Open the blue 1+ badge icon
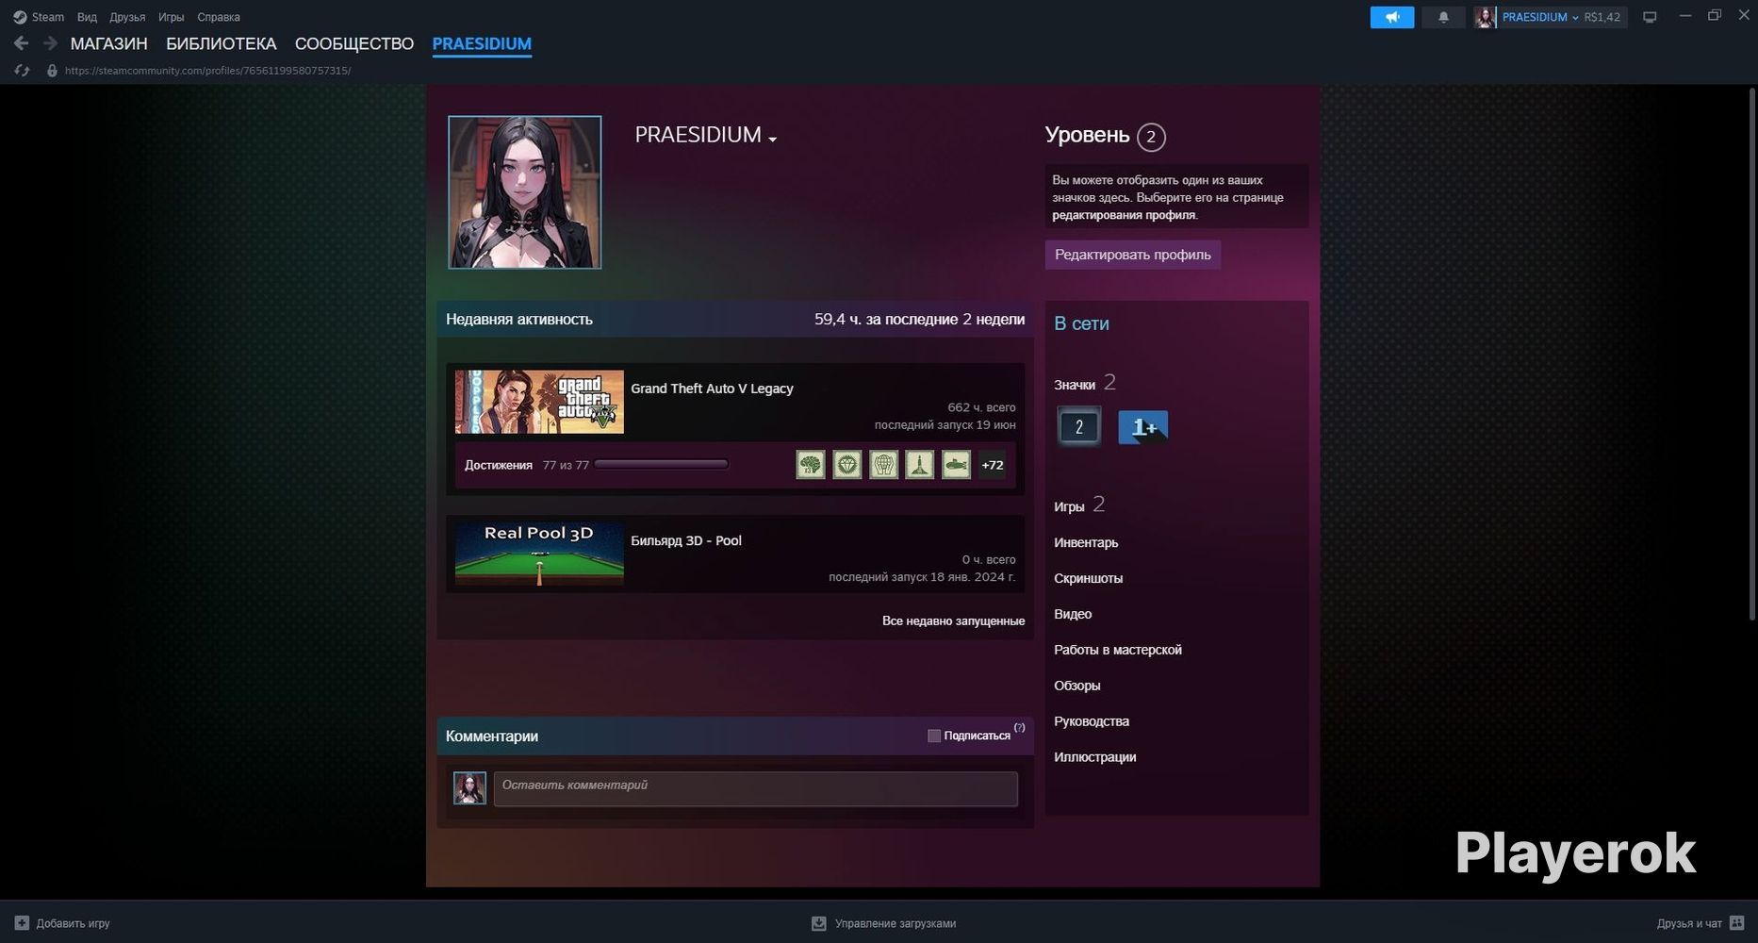 (x=1142, y=427)
